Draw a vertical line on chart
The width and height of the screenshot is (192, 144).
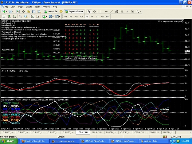[x=101, y=11]
